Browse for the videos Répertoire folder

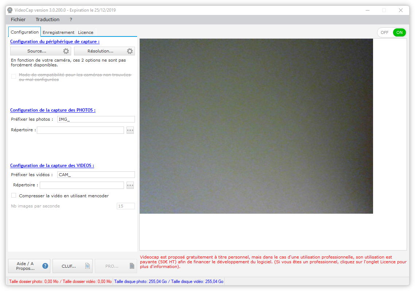[130, 185]
